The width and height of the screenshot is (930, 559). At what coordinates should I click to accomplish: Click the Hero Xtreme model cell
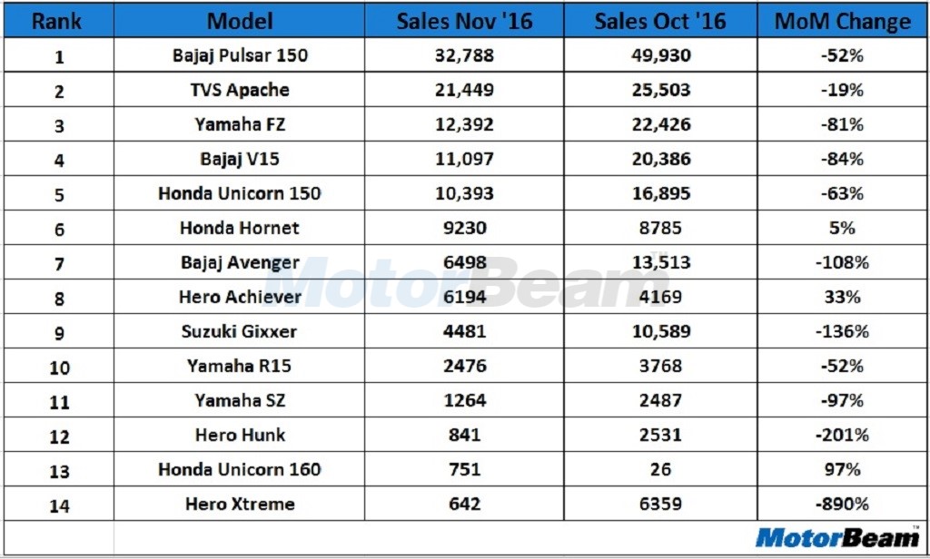[x=240, y=504]
